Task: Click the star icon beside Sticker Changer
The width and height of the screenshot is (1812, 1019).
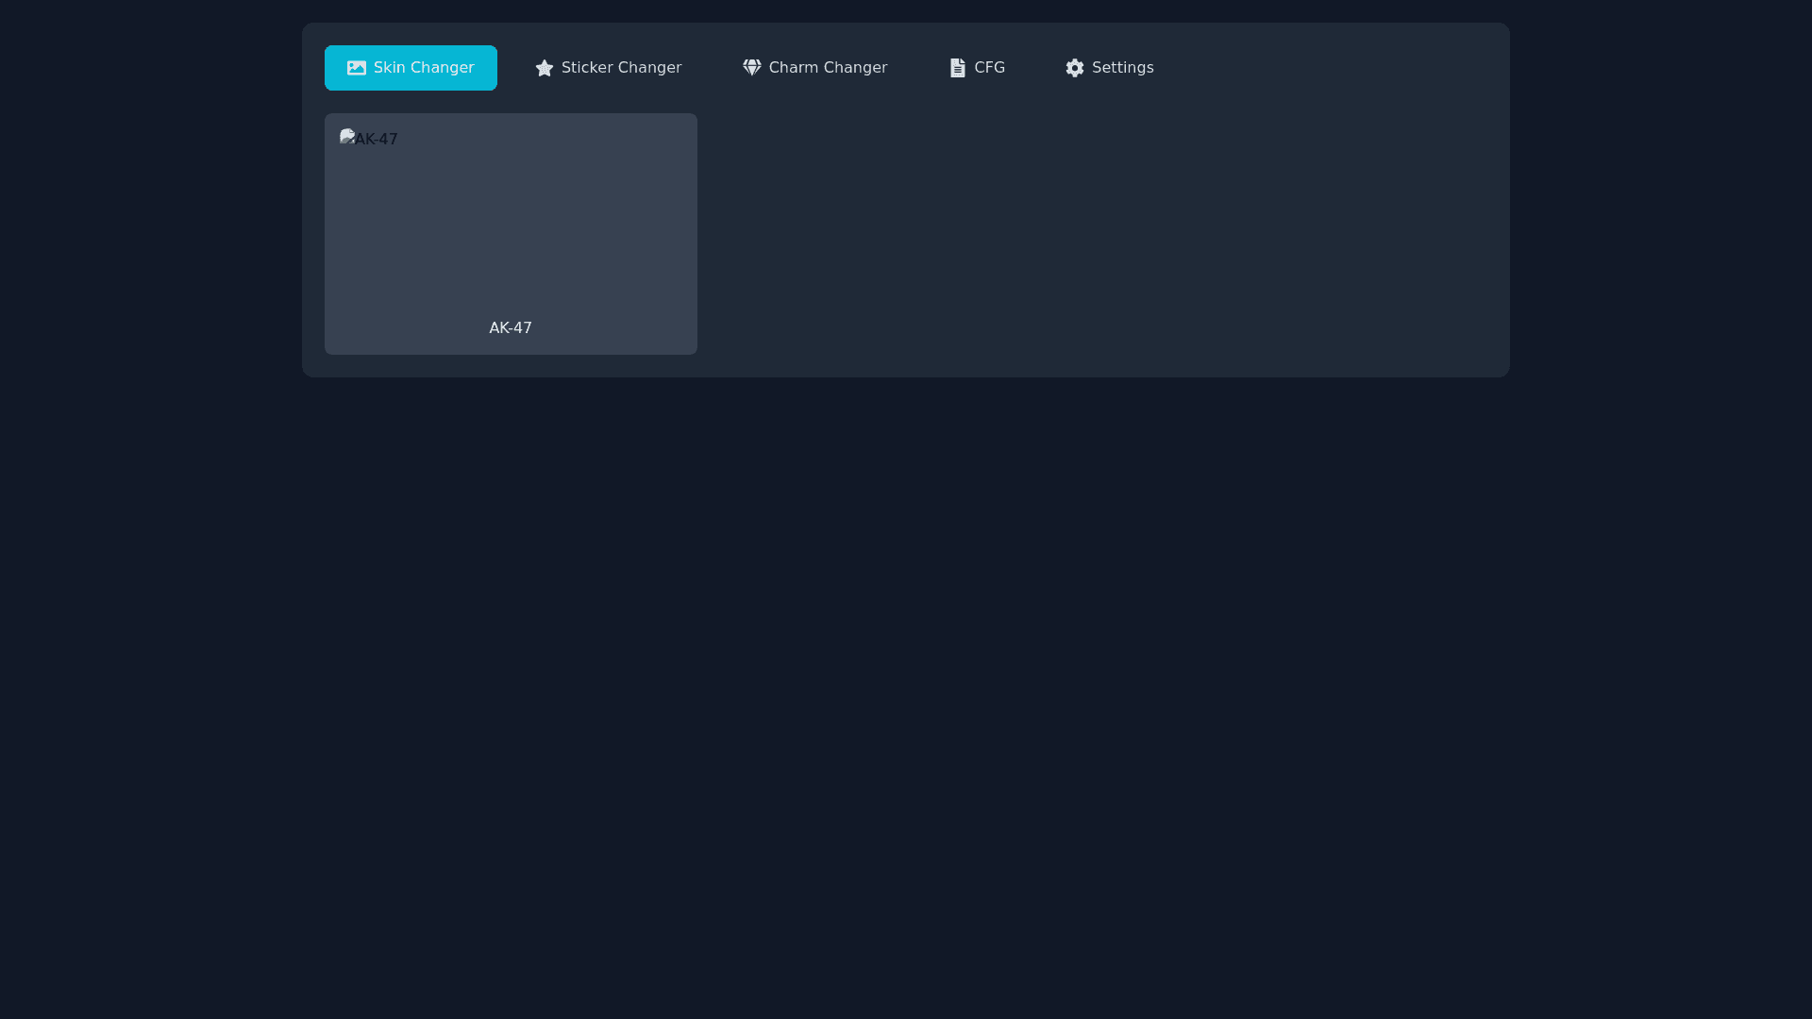Action: [x=545, y=68]
